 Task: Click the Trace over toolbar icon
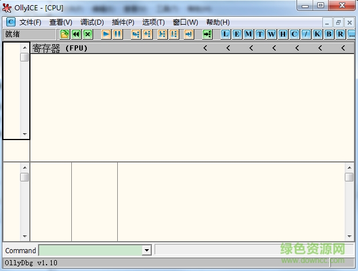pos(174,34)
